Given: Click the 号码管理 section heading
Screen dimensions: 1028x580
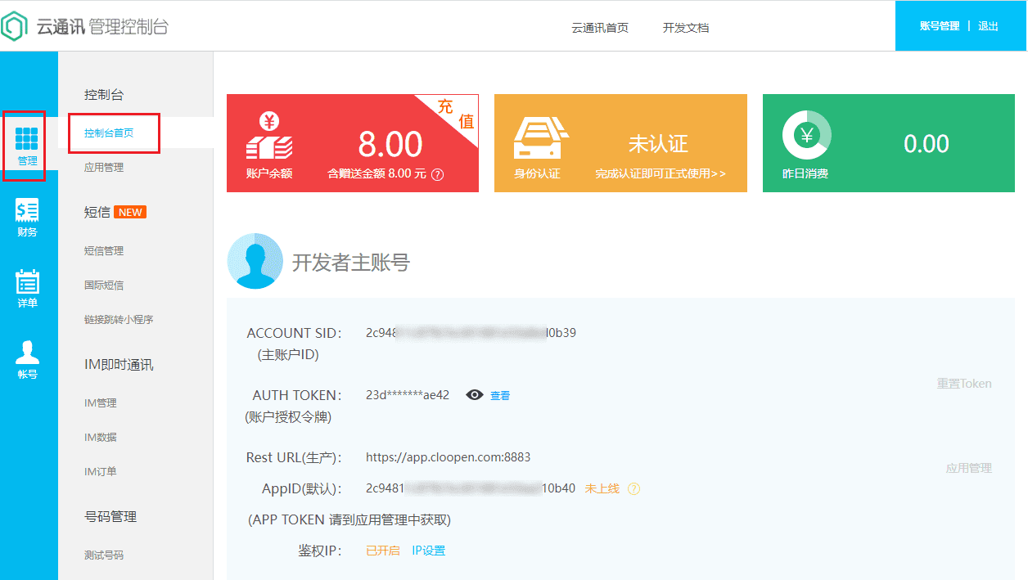Looking at the screenshot, I should (x=110, y=517).
